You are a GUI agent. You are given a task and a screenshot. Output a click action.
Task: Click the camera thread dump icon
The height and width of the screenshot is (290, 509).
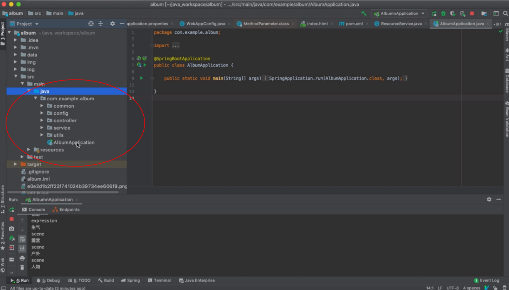[x=12, y=228]
